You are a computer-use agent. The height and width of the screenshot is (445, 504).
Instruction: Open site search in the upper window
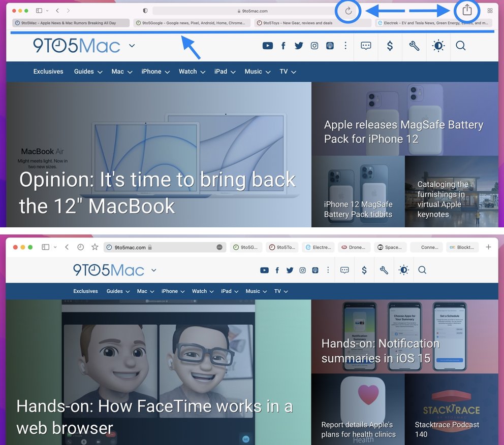(x=461, y=46)
